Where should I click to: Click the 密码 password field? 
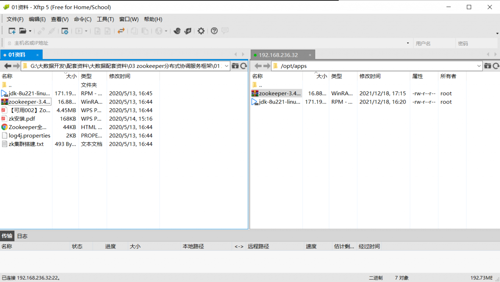(x=478, y=43)
